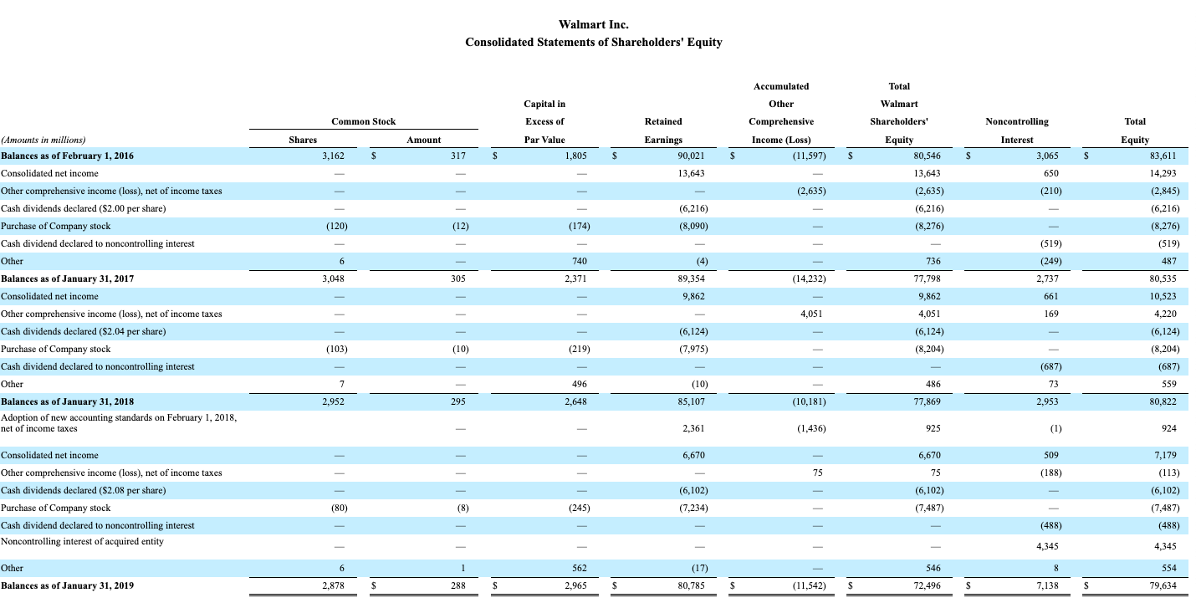Click 'Cash dividends declared ($2.04 per share)' label
This screenshot has width=1196, height=603.
83,331
